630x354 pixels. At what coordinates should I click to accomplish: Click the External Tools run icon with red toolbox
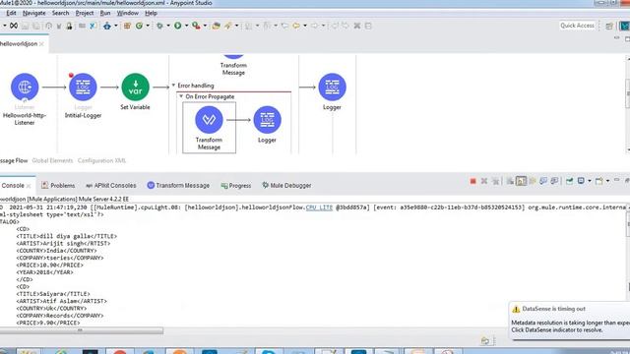coord(196,26)
